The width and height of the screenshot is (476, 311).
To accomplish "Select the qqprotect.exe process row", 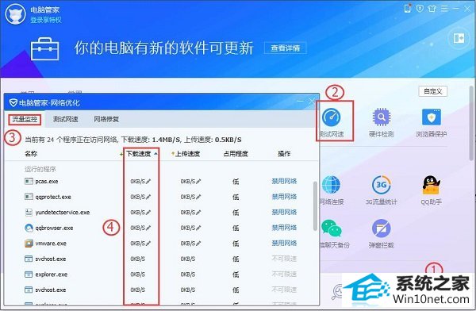I will point(161,197).
